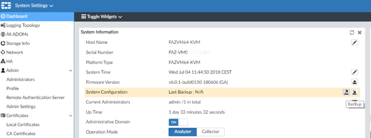Image resolution: width=371 pixels, height=138 pixels.
Task: Click the Restore system configuration icon
Action: coord(355,92)
